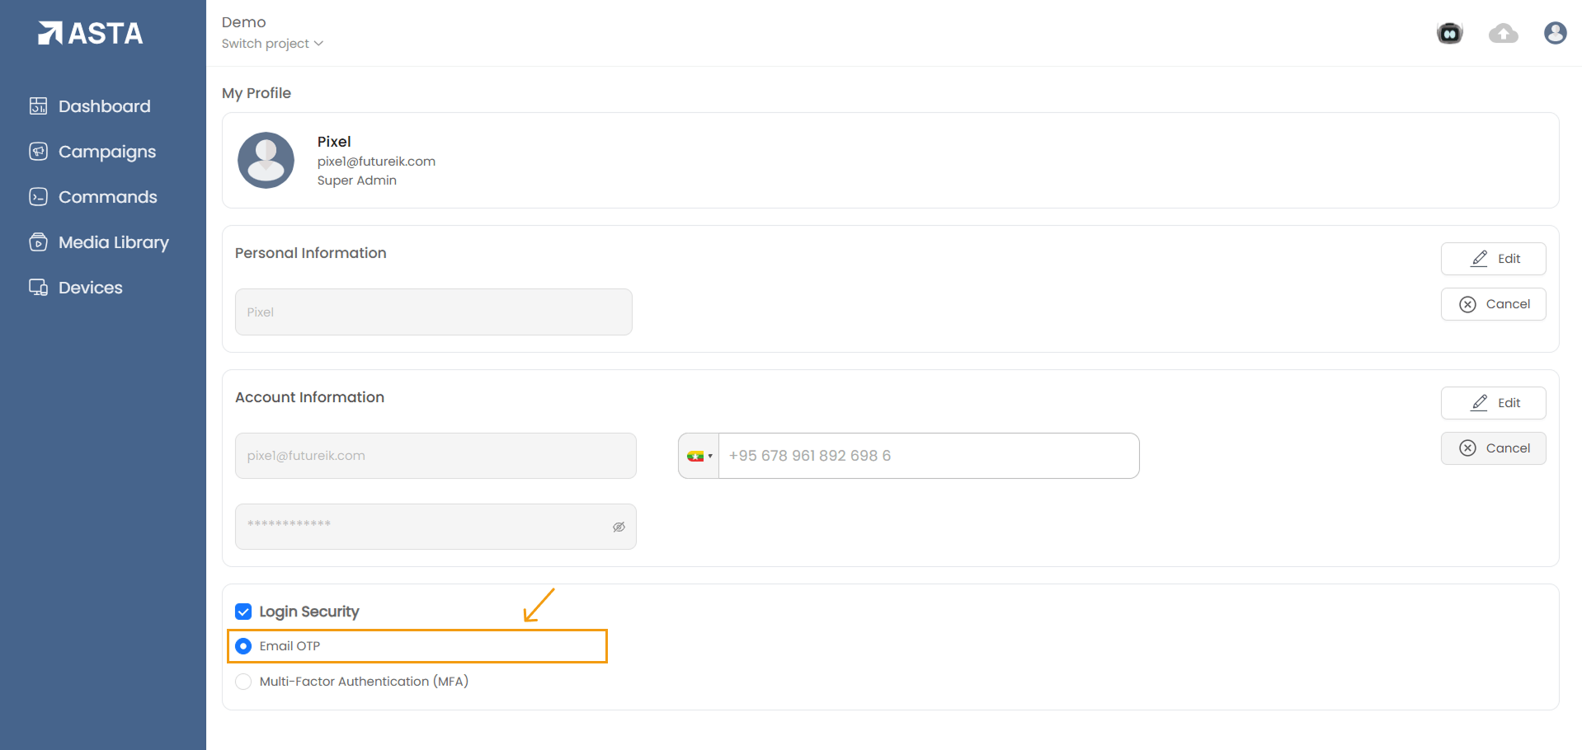Click Edit in Personal Information

pos(1493,259)
